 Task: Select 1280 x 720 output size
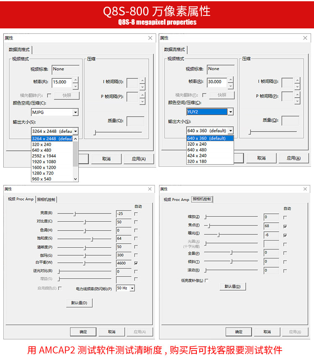[52, 173]
